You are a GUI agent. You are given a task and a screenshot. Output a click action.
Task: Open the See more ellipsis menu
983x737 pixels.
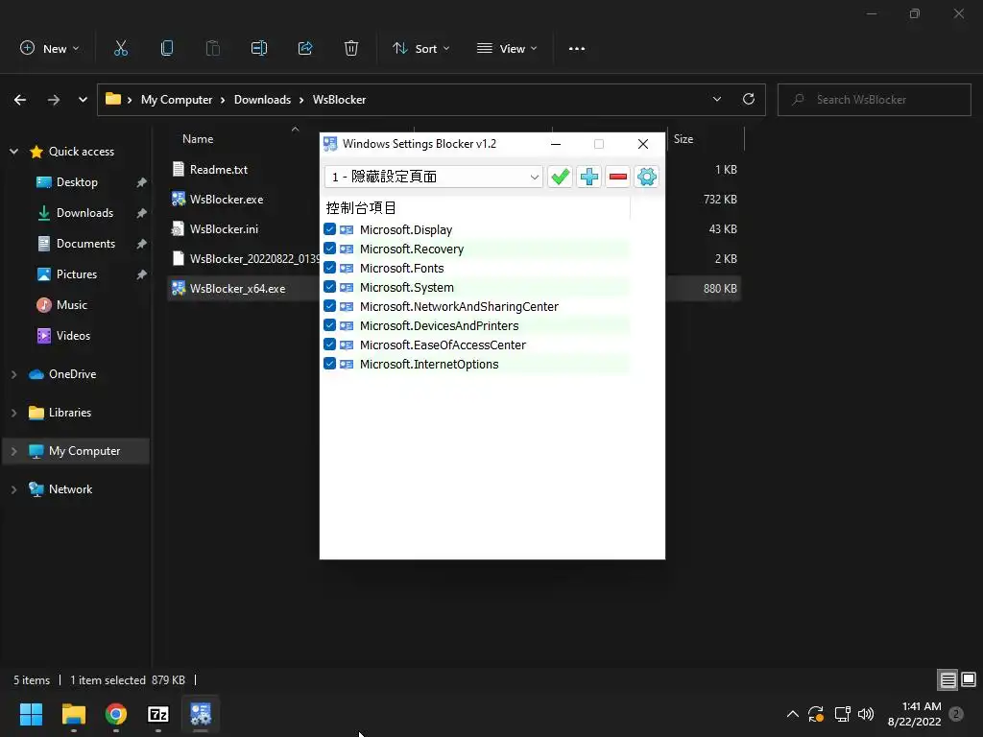(x=577, y=48)
